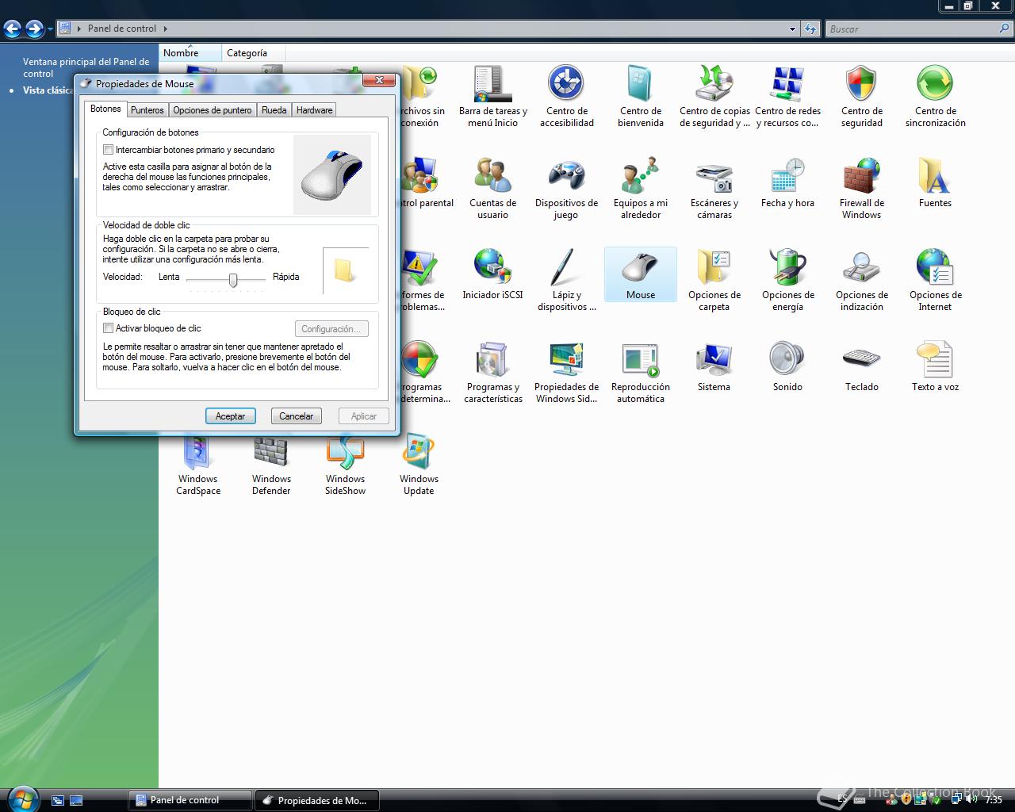Click Propiedades de Mouse taskbar button
This screenshot has height=812, width=1015.
(x=316, y=800)
